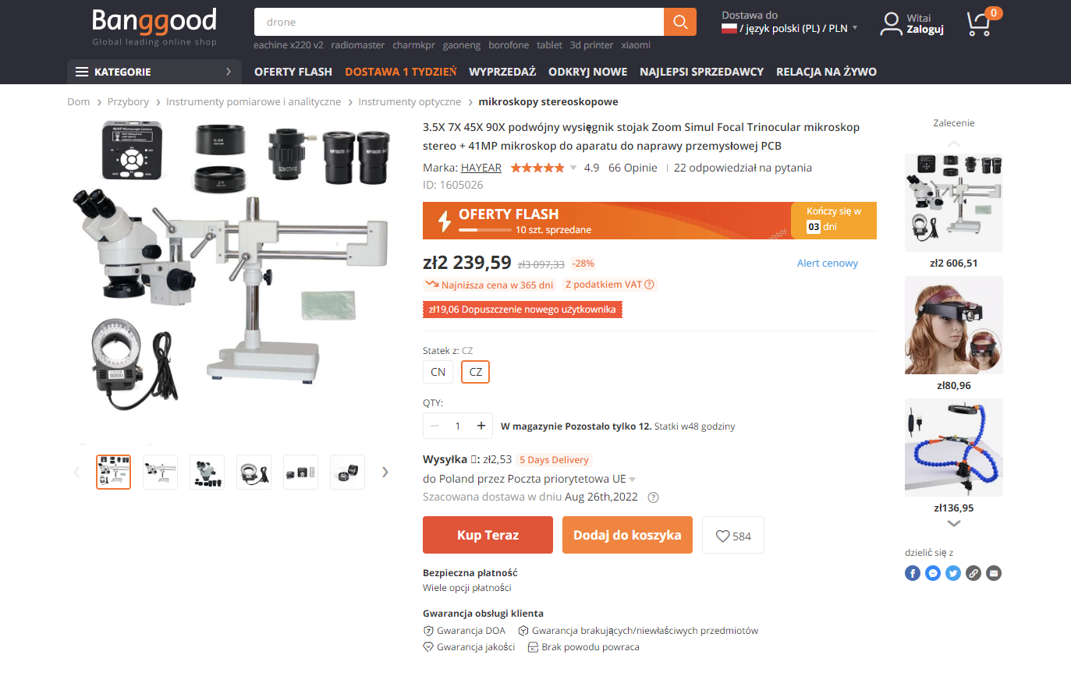Image resolution: width=1071 pixels, height=676 pixels.
Task: Click the user account icon
Action: (x=891, y=24)
